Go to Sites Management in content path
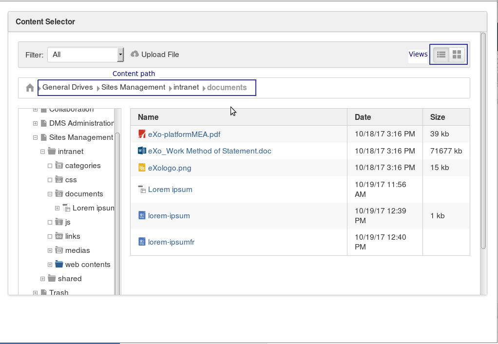The height and width of the screenshot is (344, 498). pyautogui.click(x=133, y=87)
